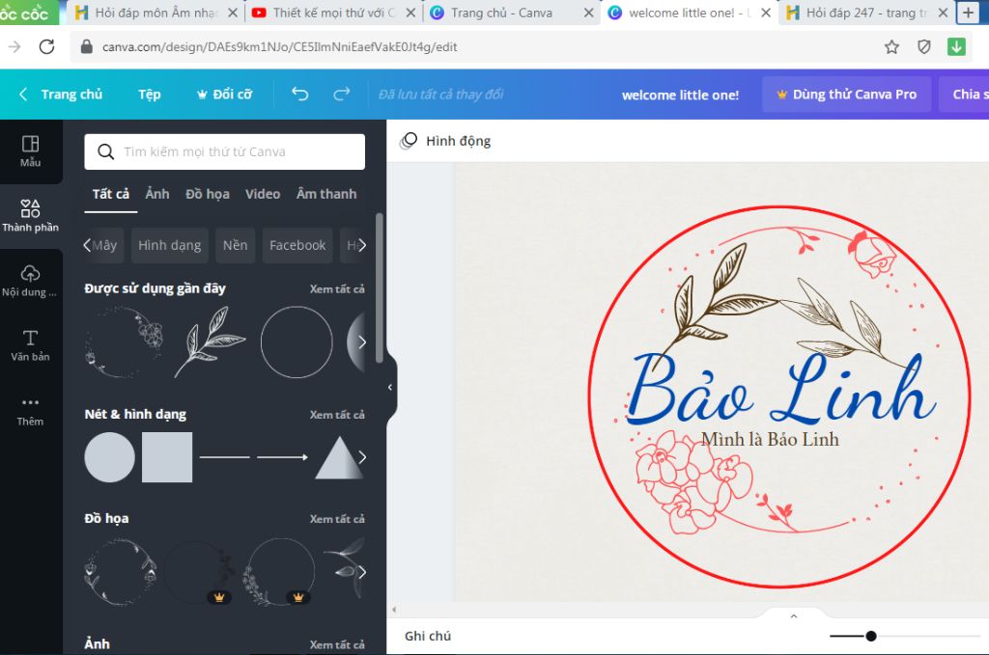Open the Văn bản text panel
The image size is (989, 655).
[30, 345]
